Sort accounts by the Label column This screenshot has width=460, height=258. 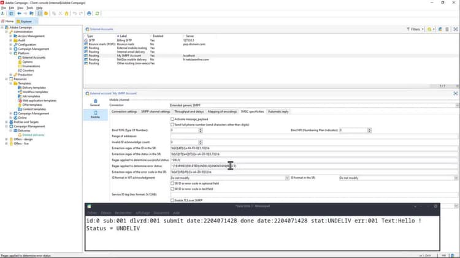[x=123, y=36]
